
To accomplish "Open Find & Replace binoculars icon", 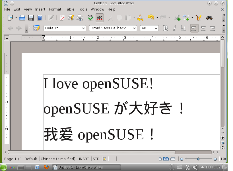I will 209,18.
